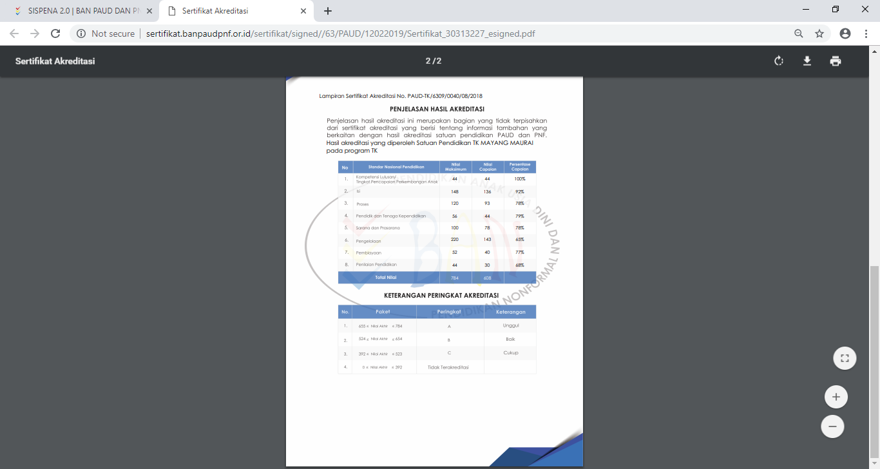Rotate the PDF with the rotate icon
This screenshot has width=880, height=469.
click(x=778, y=61)
